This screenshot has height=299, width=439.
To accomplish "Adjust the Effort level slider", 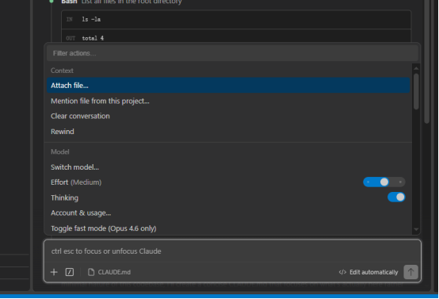I will 384,182.
